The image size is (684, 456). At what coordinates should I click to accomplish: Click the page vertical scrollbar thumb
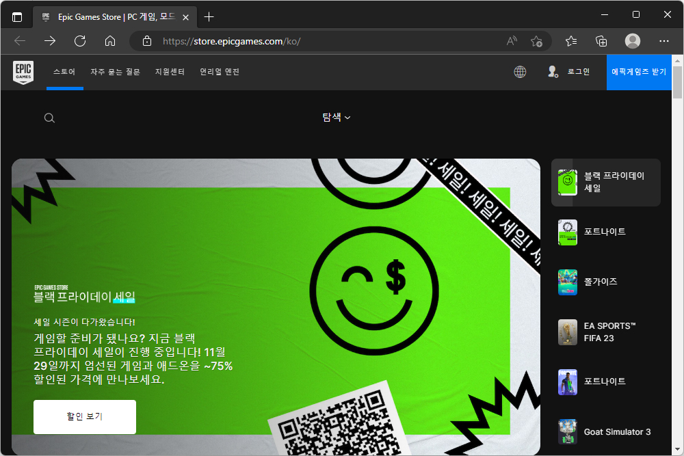point(677,82)
